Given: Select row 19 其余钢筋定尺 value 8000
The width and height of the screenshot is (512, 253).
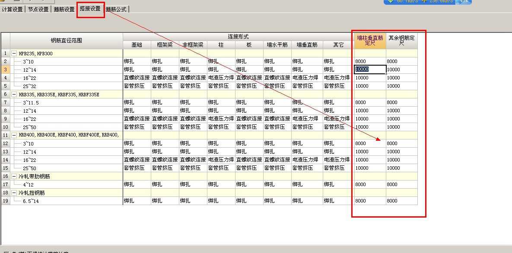Looking at the screenshot, I should coord(402,201).
